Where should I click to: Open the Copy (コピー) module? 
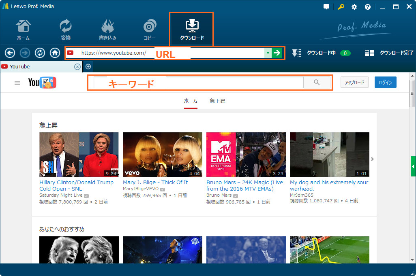pos(150,30)
